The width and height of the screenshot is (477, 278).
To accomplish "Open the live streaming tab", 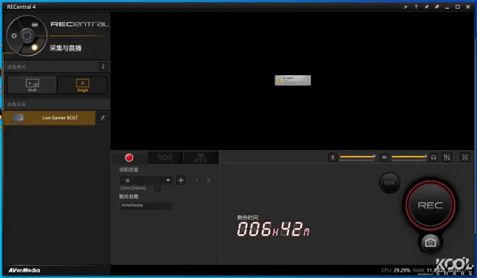I will pos(165,157).
